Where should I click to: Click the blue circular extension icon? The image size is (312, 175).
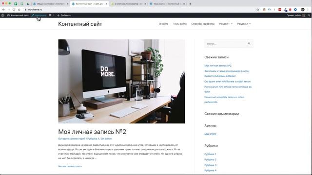[x=295, y=10]
